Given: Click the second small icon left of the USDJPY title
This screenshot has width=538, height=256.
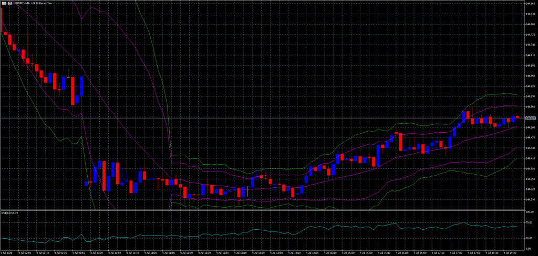Looking at the screenshot, I should [10, 3].
